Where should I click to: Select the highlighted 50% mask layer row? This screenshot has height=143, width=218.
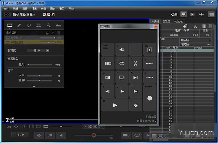click(x=34, y=42)
